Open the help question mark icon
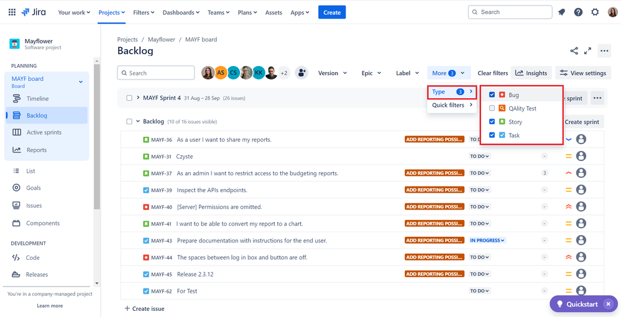This screenshot has height=317, width=621. [578, 12]
